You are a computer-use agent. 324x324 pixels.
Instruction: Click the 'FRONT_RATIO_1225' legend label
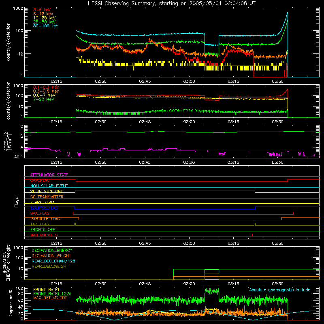[x=52, y=294]
